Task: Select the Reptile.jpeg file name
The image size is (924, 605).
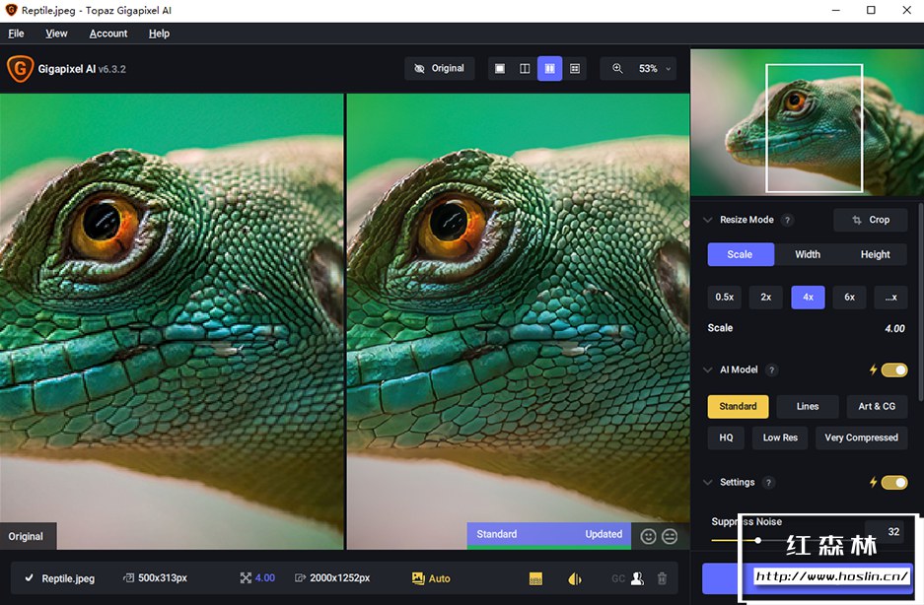Action: coord(68,578)
